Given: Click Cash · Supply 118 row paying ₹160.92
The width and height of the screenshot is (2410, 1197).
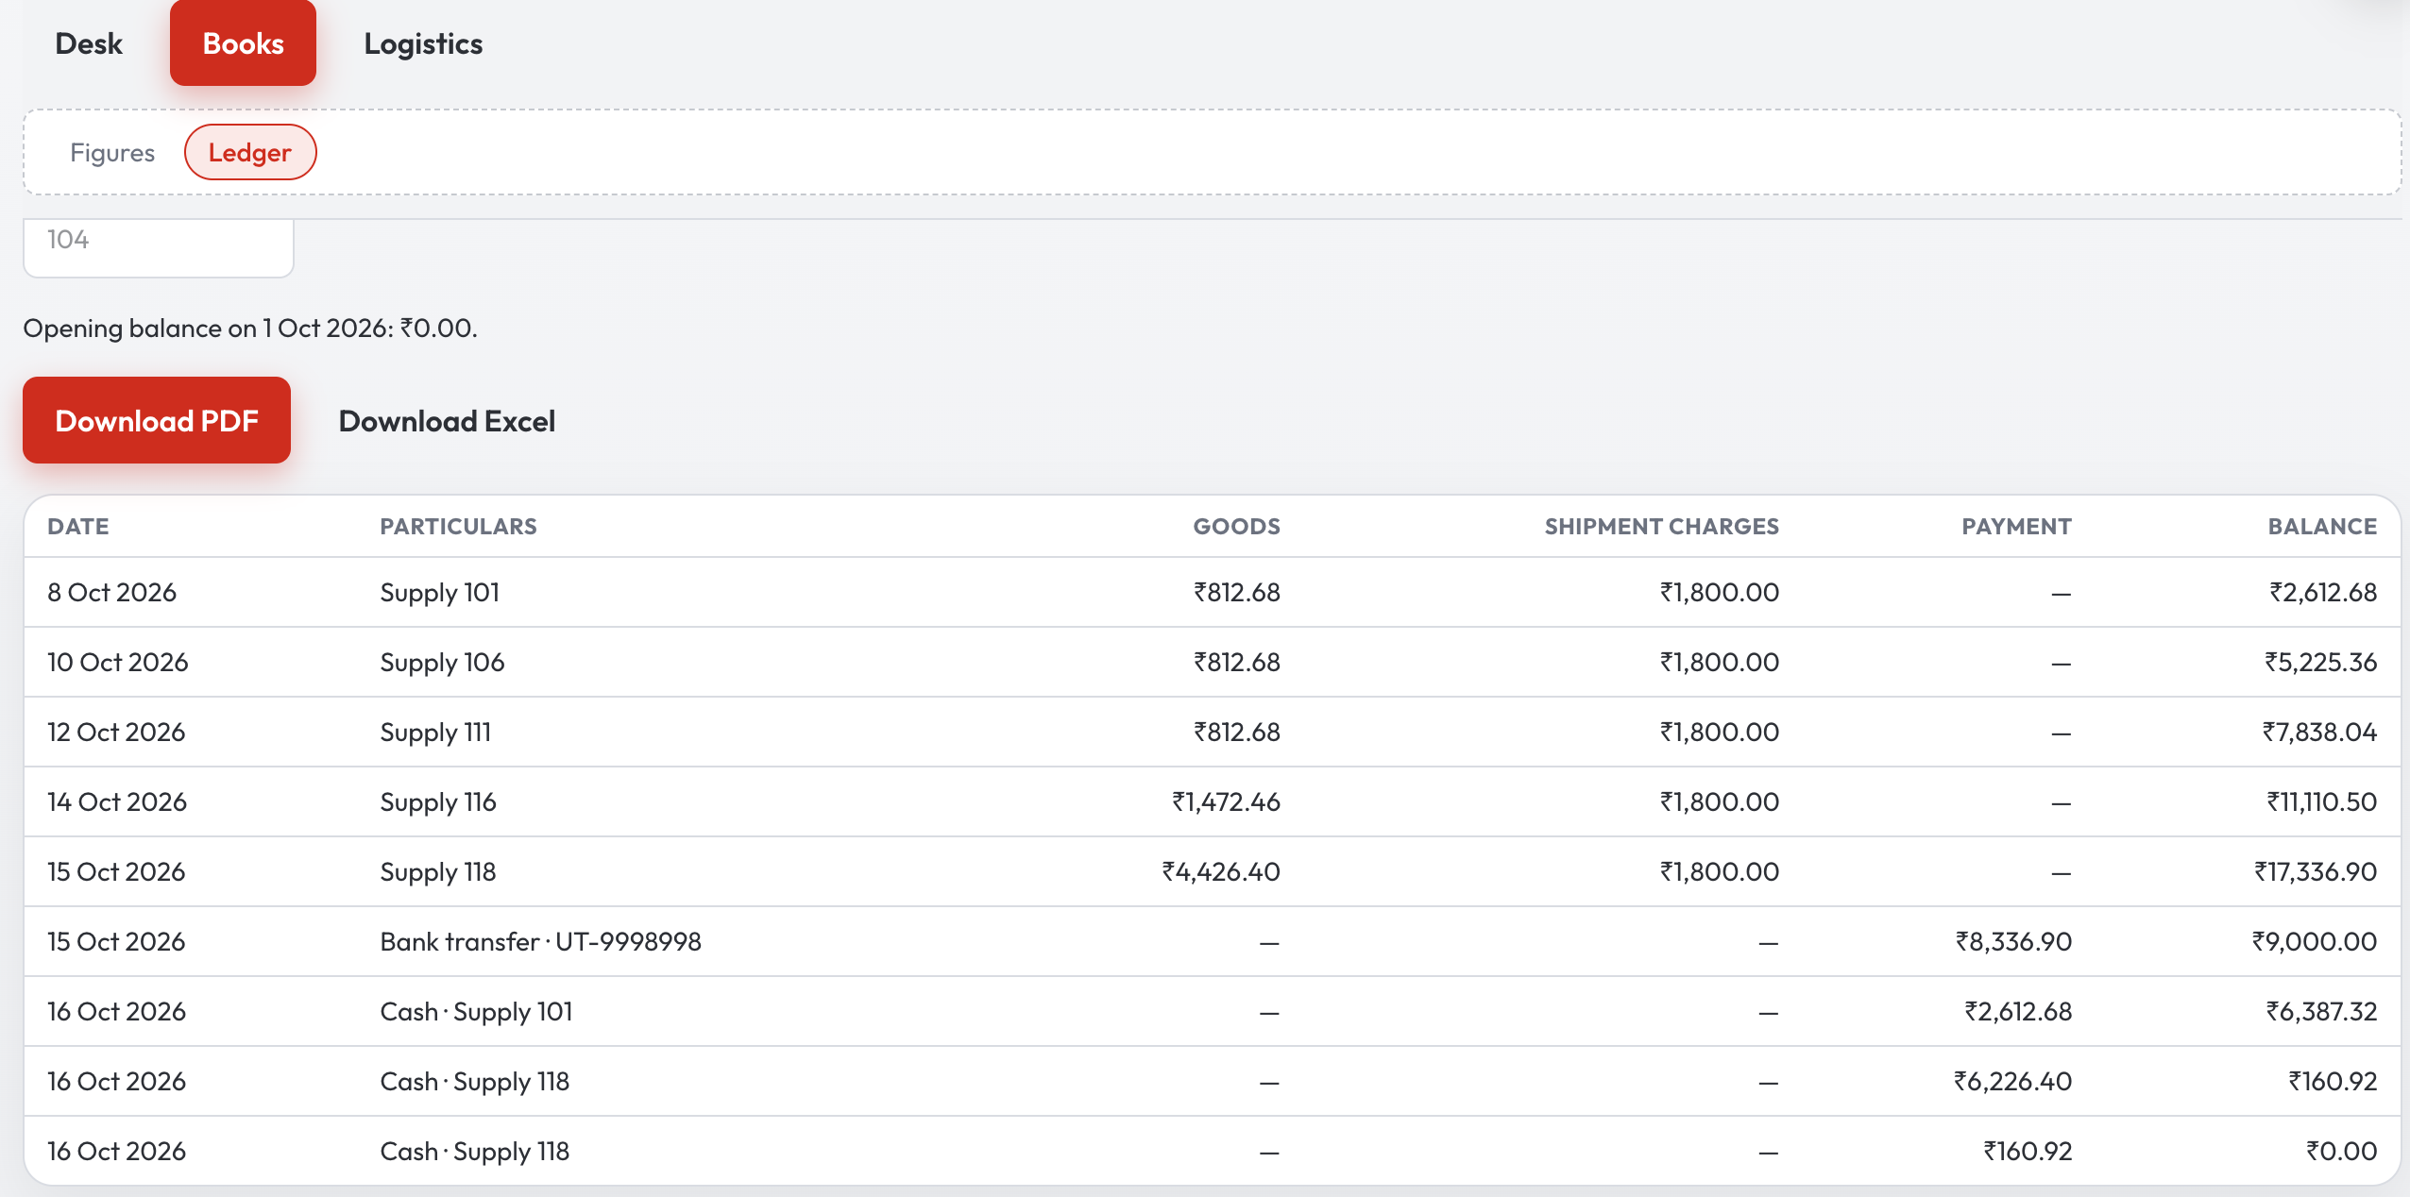Looking at the screenshot, I should 1212,1151.
